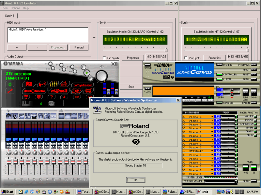Open SoftSynthesizer in Yamaha player
This screenshot has width=261, height=195.
[x=83, y=85]
